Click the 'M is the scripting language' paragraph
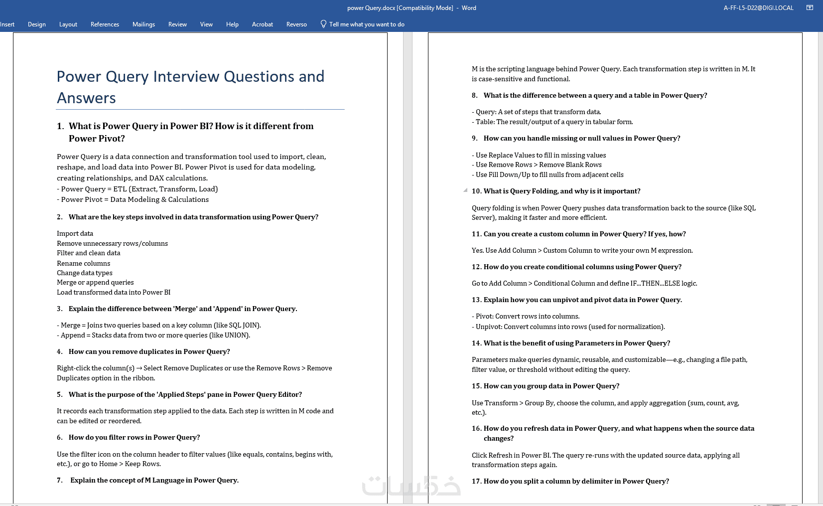This screenshot has height=506, width=823. 614,74
